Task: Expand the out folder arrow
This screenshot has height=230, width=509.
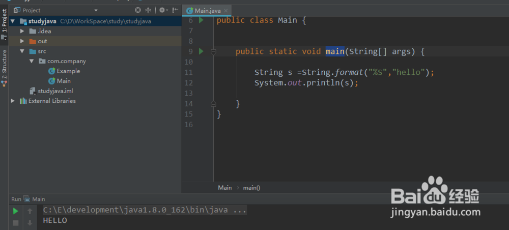Action: coord(22,41)
